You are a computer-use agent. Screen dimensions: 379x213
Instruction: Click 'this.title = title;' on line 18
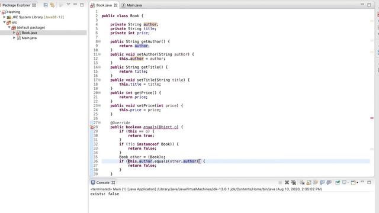[140, 84]
